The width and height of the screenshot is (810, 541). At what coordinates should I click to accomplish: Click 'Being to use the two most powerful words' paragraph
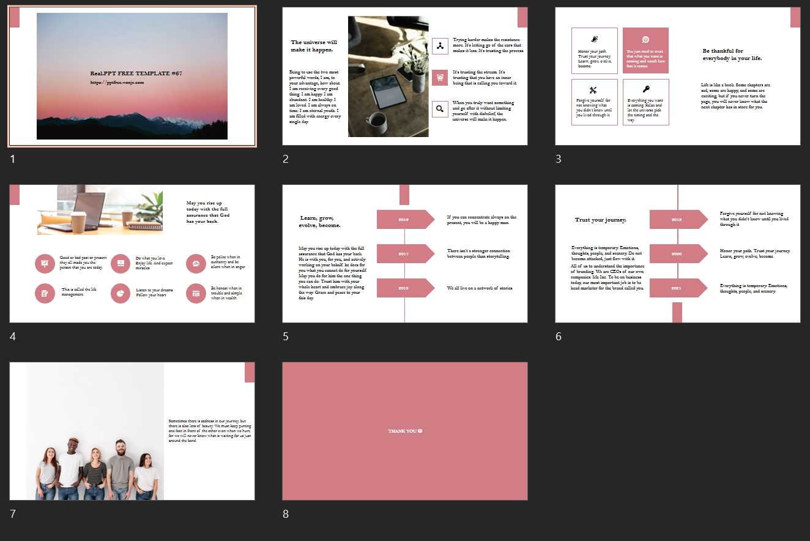click(x=315, y=97)
